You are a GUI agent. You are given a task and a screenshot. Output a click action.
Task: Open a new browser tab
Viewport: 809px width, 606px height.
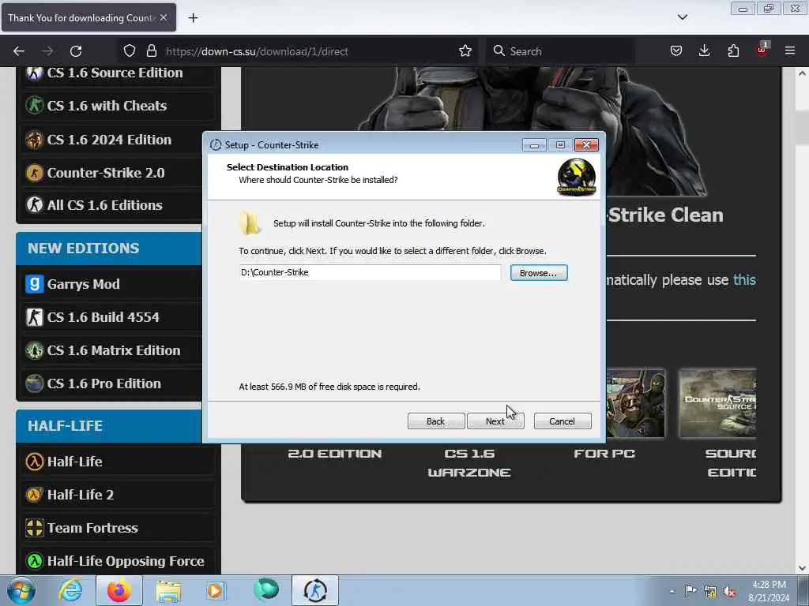(193, 18)
